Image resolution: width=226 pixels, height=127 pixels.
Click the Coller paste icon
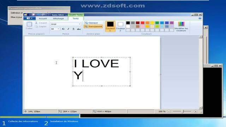pyautogui.click(x=29, y=24)
